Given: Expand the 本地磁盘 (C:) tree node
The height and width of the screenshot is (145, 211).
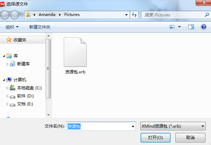Looking at the screenshot, I should click(x=7, y=88).
